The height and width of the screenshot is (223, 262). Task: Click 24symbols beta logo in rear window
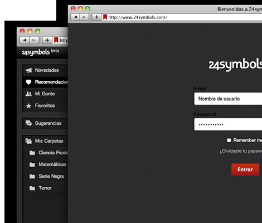click(x=40, y=52)
